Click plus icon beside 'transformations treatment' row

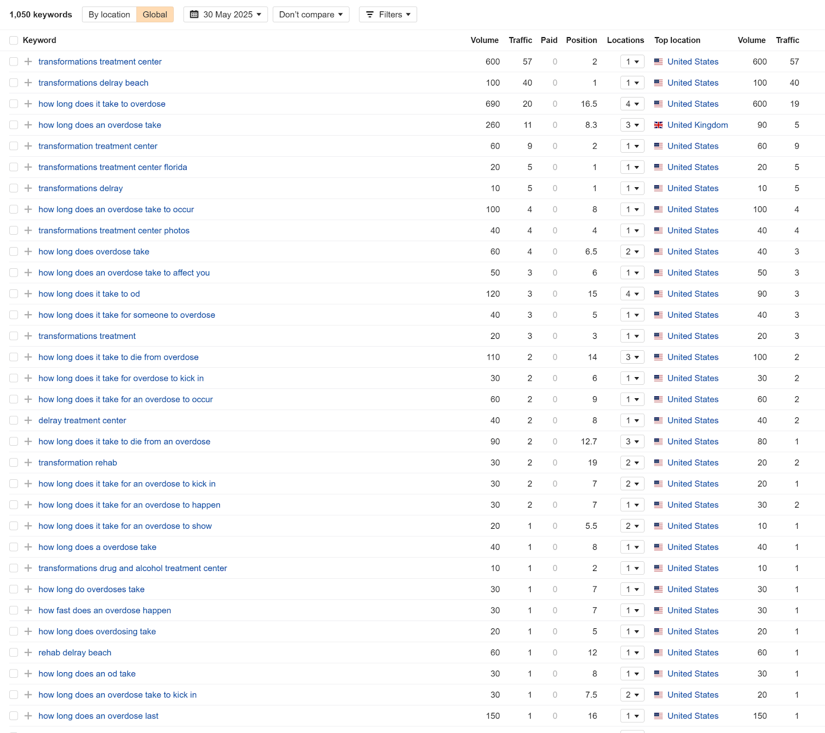pyautogui.click(x=28, y=336)
